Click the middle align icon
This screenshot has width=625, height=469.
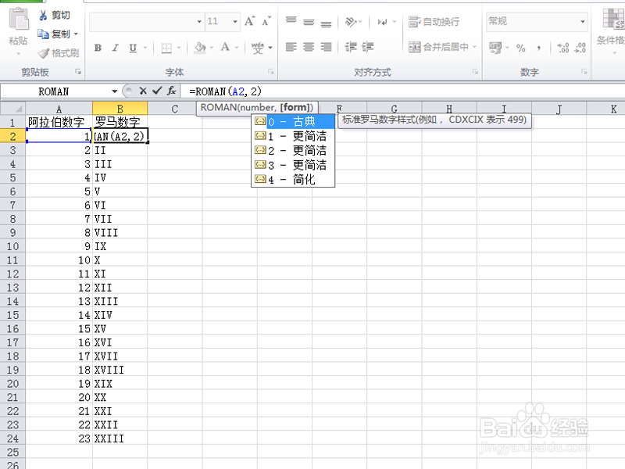(x=309, y=21)
